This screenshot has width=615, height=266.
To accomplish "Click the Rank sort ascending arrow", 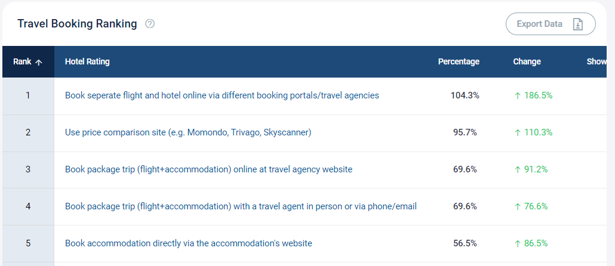I will tap(38, 62).
